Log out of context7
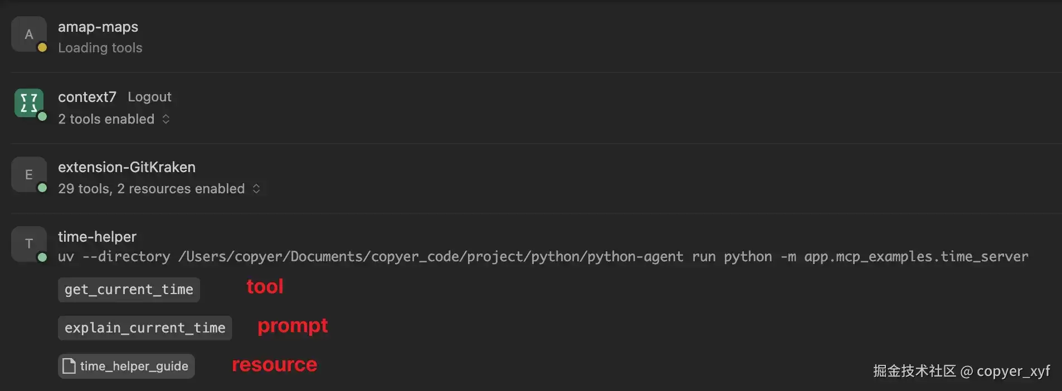The height and width of the screenshot is (391, 1062). (x=149, y=97)
